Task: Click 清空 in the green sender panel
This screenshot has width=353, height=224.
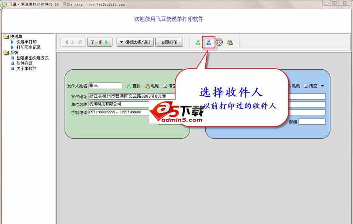Action: point(169,86)
